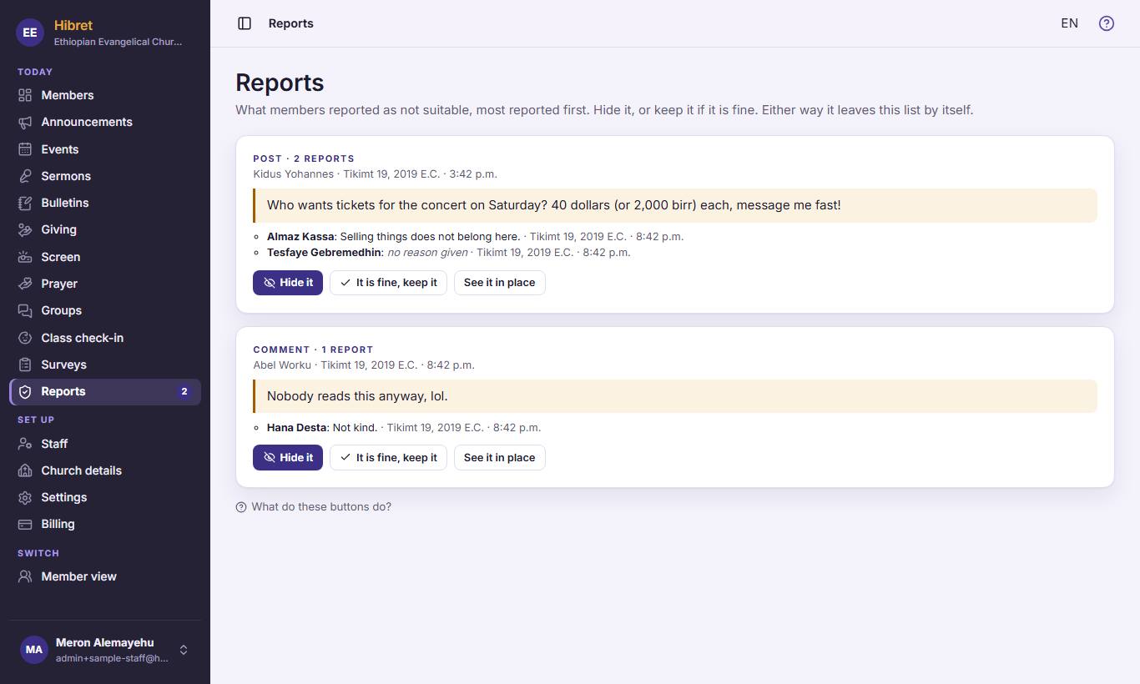Open the Reports menu item

[x=105, y=391]
